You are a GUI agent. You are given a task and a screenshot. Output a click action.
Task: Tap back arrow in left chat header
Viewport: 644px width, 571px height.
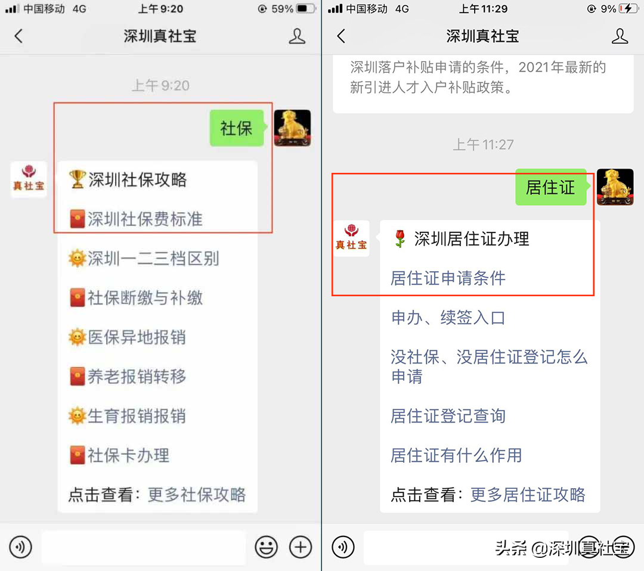tap(18, 36)
